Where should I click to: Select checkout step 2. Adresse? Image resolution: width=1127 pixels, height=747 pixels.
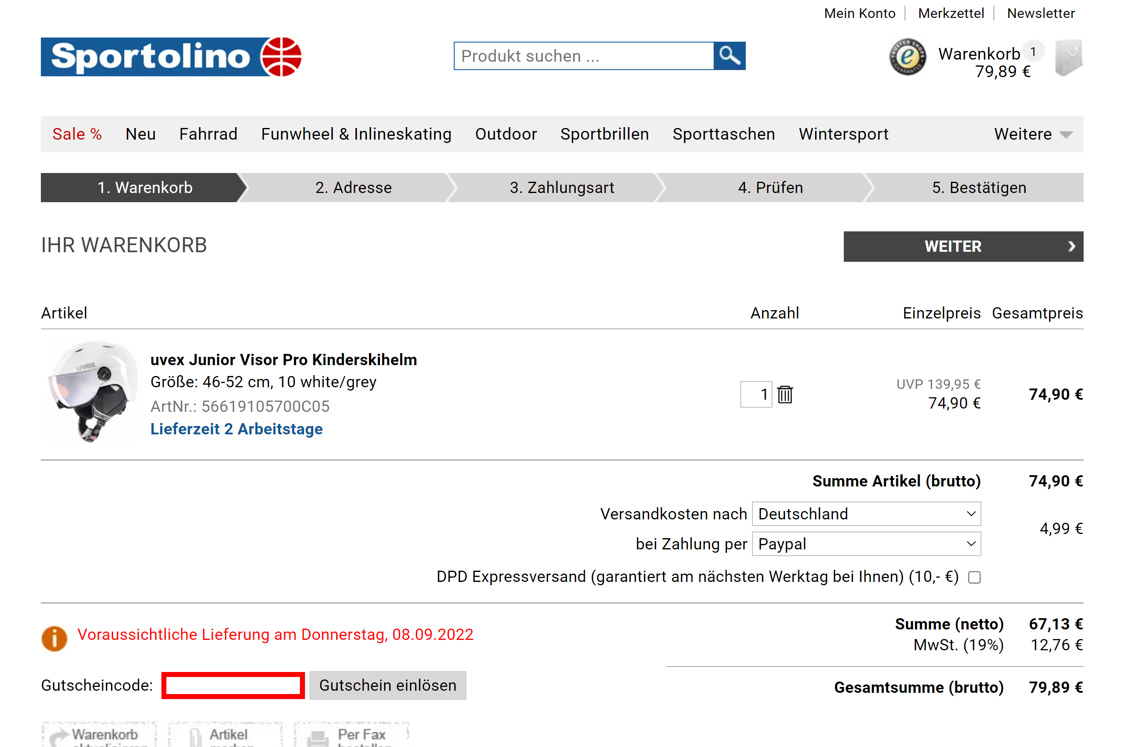pos(353,187)
